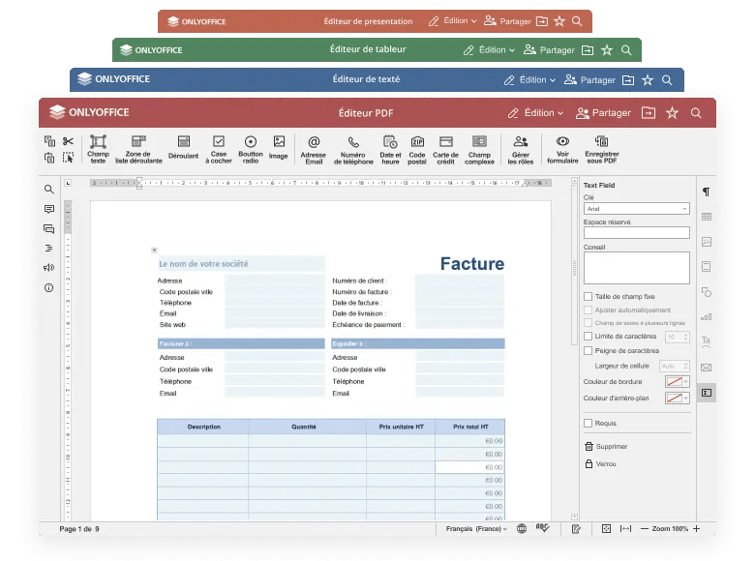755x561 pixels.
Task: Open Couleur de bordure color dropdown
Action: (677, 381)
